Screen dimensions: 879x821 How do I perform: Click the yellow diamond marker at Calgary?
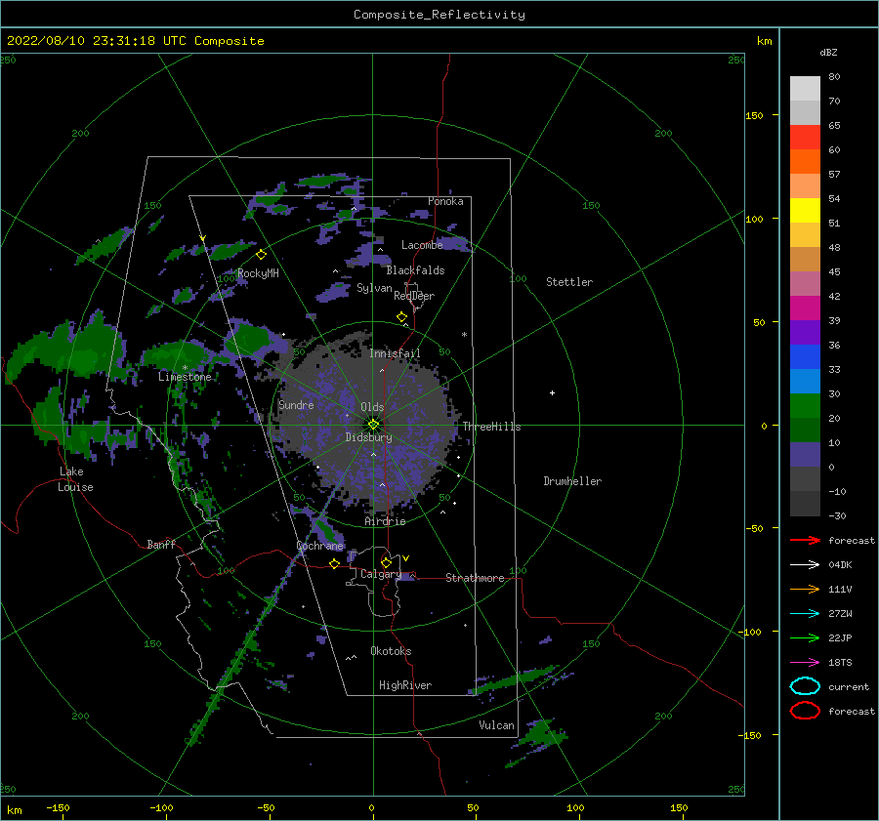[386, 562]
